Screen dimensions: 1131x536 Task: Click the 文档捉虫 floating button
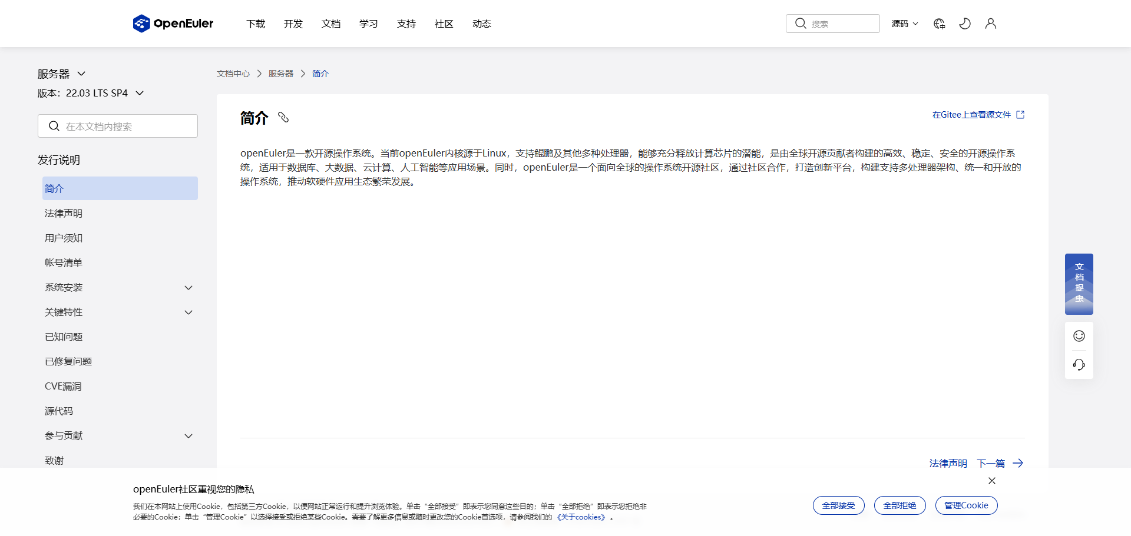(x=1079, y=284)
